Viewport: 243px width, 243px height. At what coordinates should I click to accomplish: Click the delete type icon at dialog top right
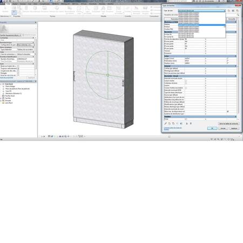click(x=238, y=11)
